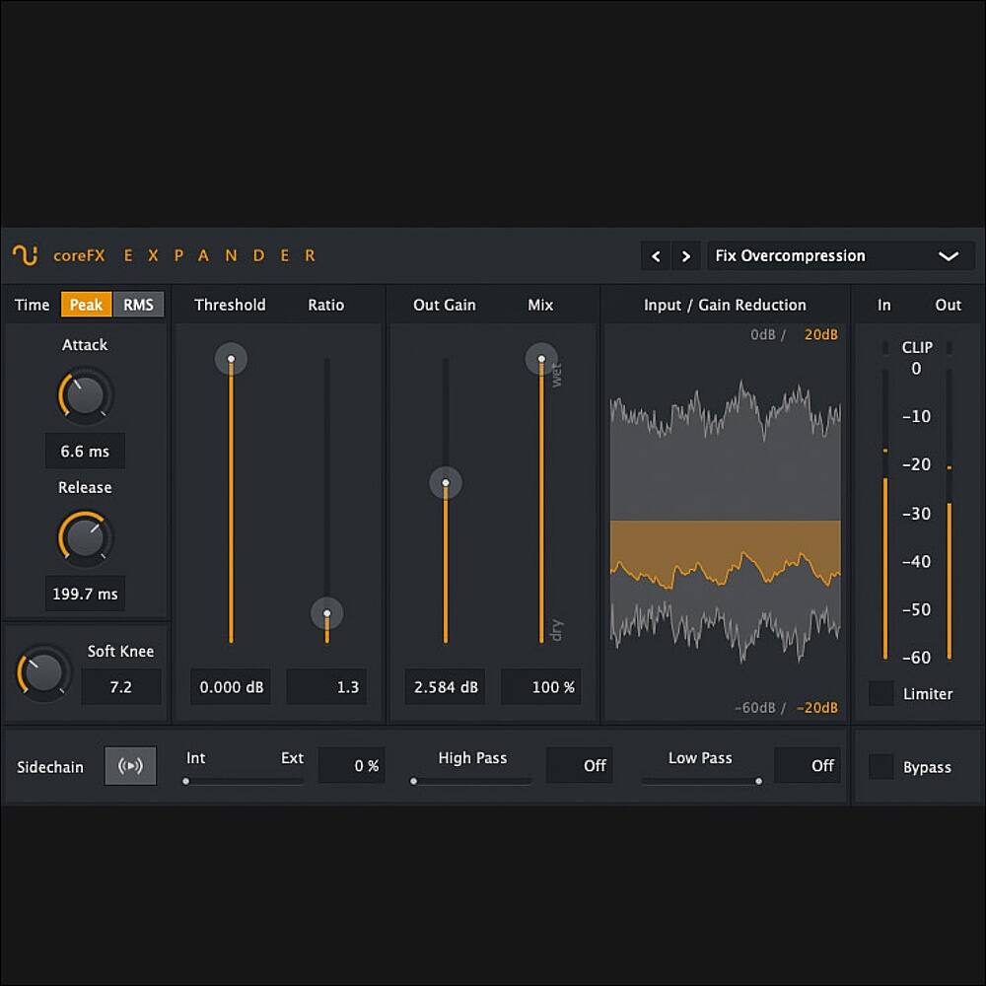
Task: Open the Fix Overcompression preset dropdown
Action: [x=818, y=256]
